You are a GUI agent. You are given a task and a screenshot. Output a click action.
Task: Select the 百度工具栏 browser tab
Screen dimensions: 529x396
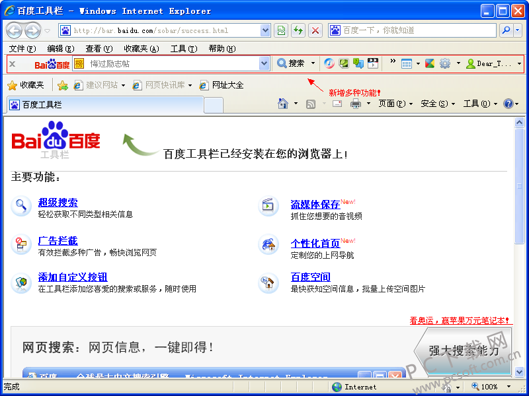coord(105,105)
